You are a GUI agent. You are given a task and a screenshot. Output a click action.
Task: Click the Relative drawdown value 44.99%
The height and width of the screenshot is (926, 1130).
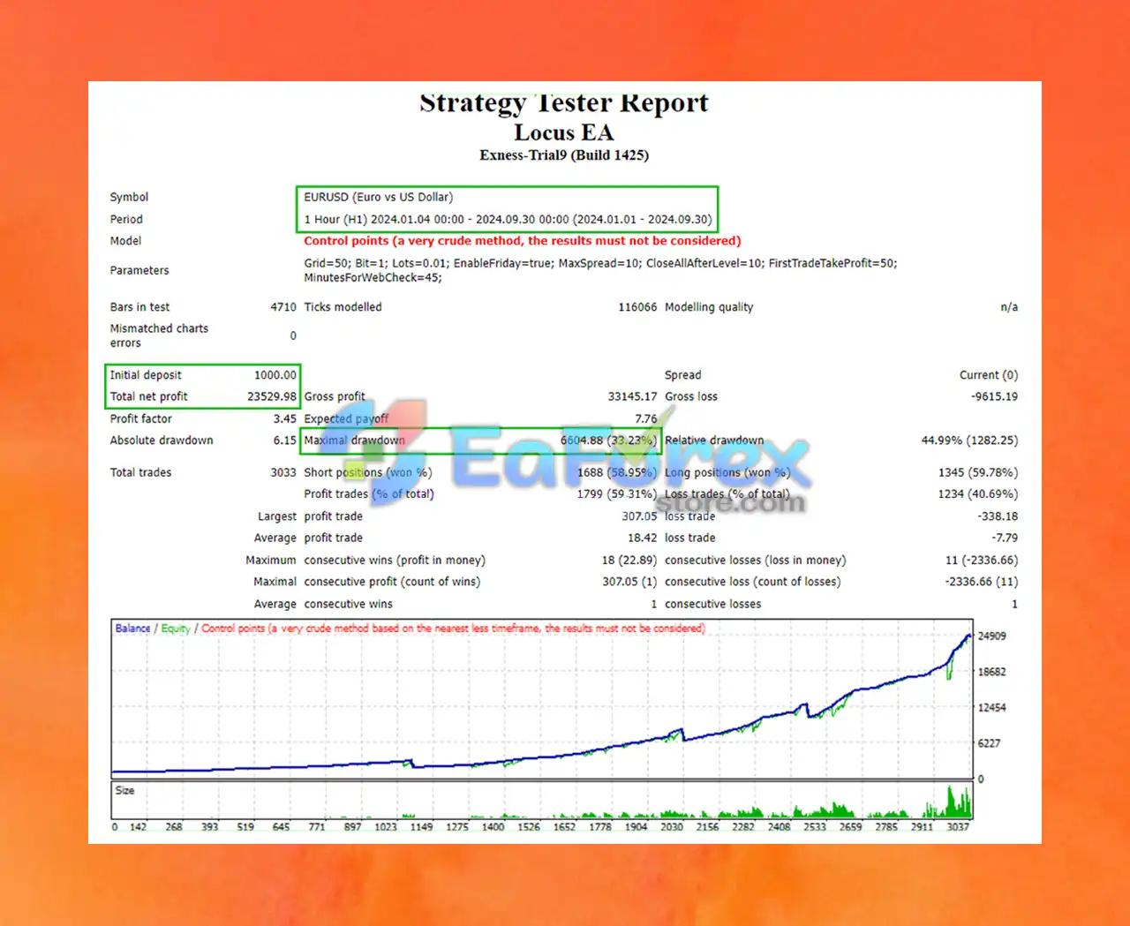(x=969, y=440)
